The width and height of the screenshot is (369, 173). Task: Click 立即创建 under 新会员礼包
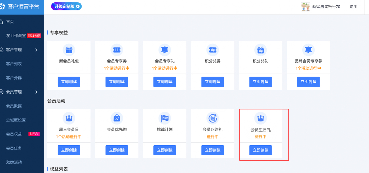coord(69,82)
